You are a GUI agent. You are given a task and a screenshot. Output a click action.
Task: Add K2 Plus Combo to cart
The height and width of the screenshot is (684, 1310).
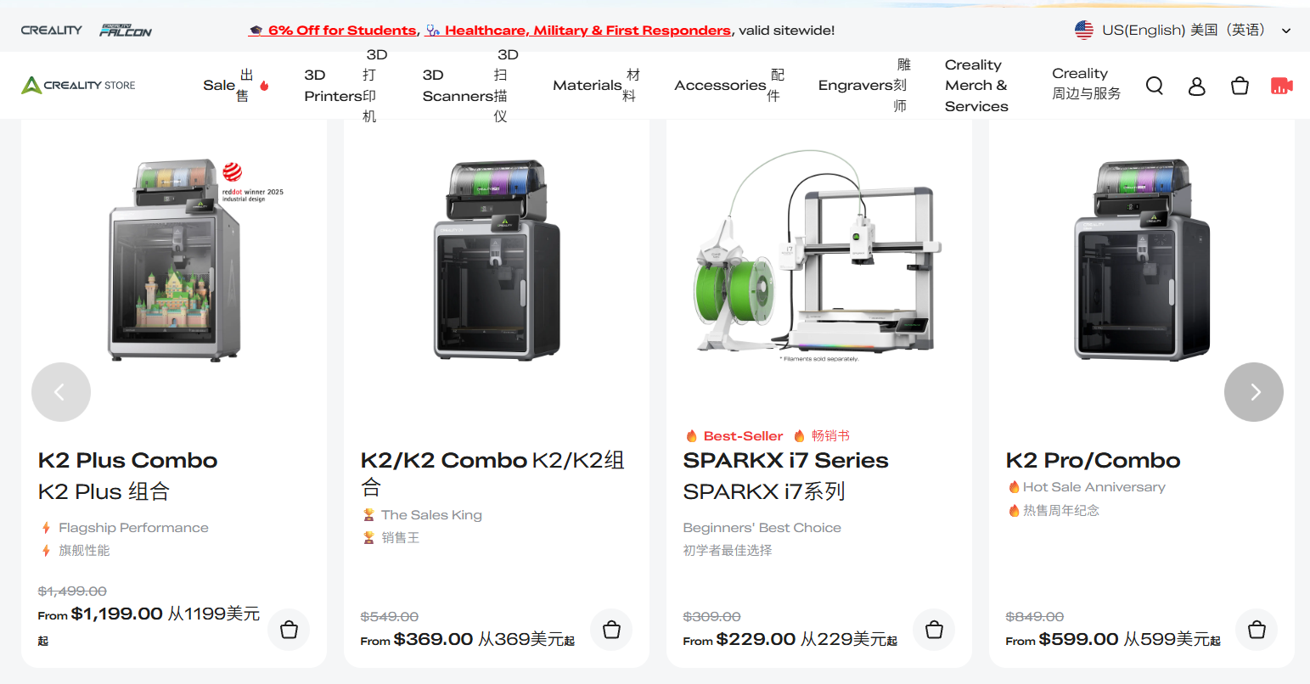[289, 630]
